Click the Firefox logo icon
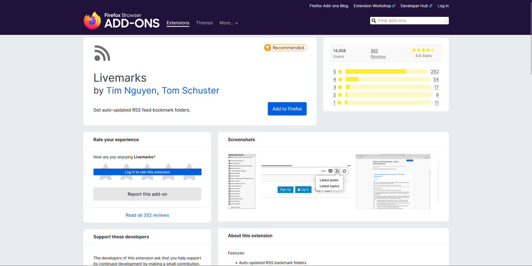 click(92, 21)
